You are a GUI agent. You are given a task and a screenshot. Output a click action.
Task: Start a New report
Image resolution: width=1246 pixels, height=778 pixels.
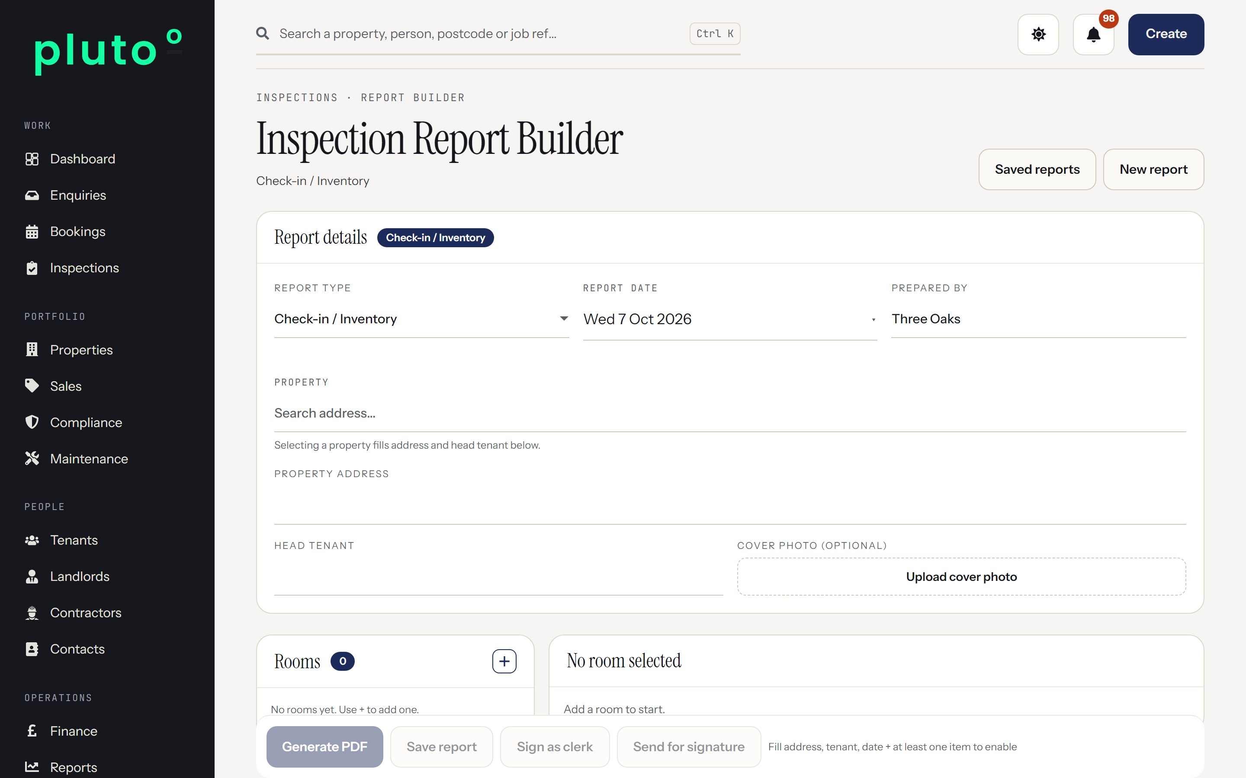(x=1153, y=169)
